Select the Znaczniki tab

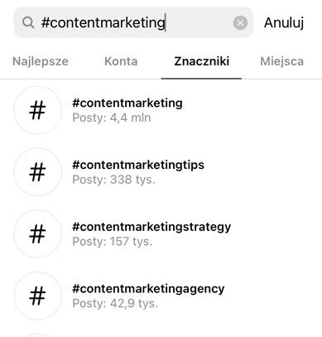tap(202, 61)
